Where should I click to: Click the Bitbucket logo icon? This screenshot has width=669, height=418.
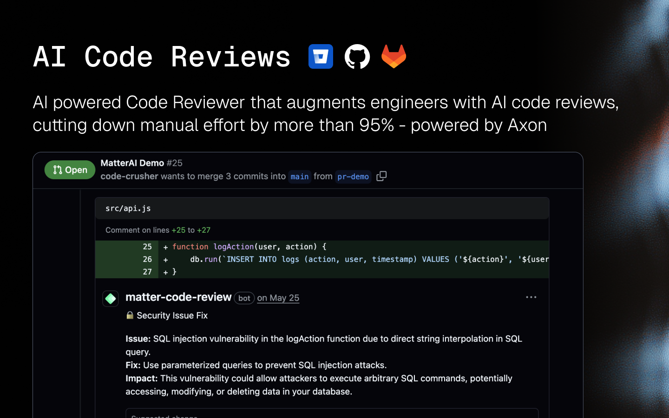coord(321,57)
